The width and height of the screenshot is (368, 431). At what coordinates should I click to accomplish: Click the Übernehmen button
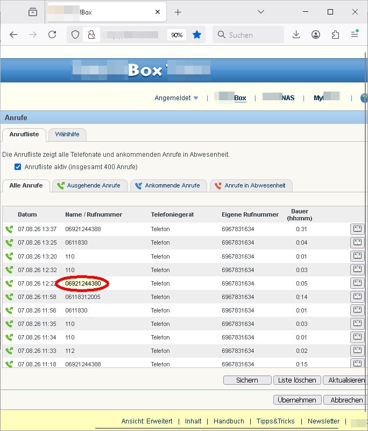click(297, 400)
